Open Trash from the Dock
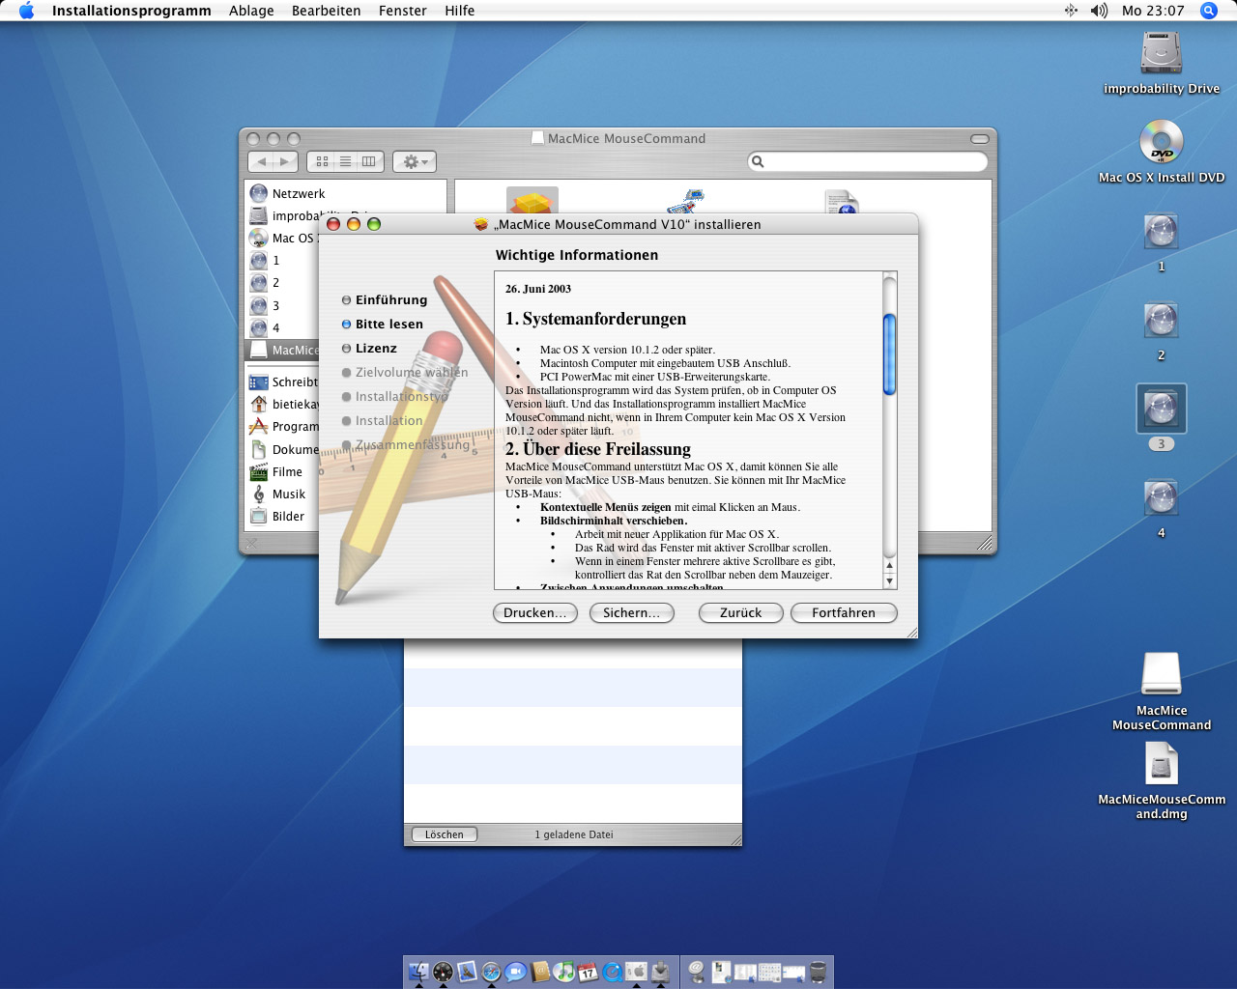 [819, 972]
